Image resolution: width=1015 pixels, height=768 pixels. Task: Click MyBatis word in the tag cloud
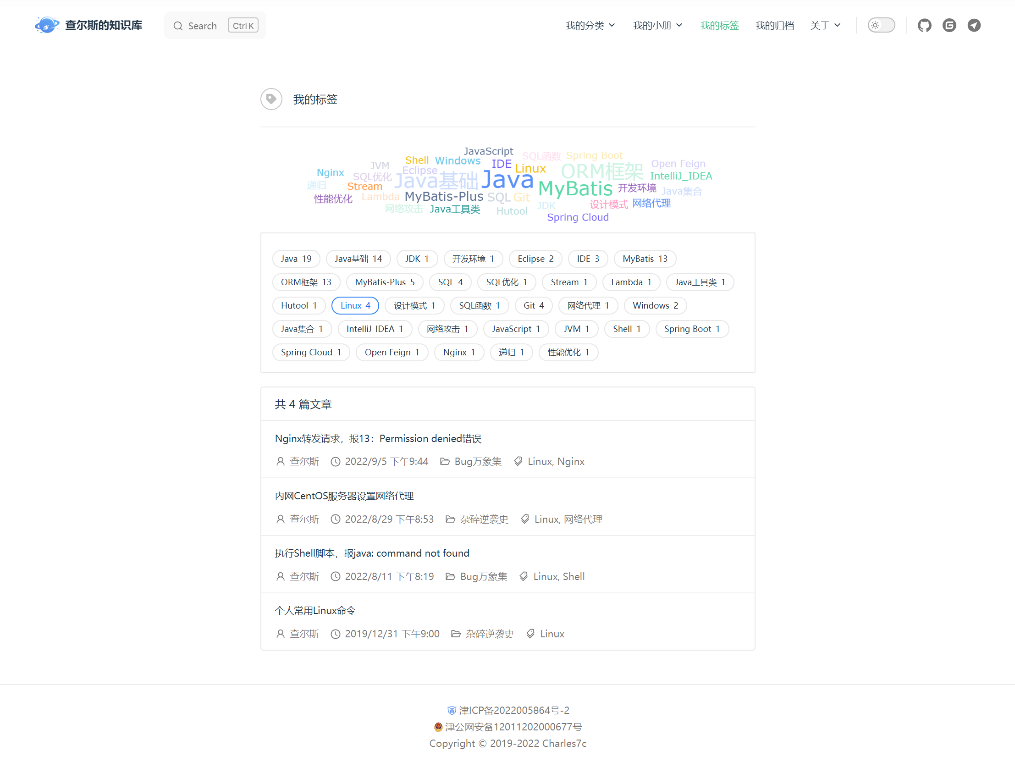[x=575, y=188]
